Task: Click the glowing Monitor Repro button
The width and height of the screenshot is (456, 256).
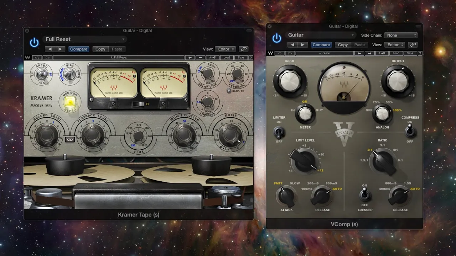Action: pyautogui.click(x=70, y=102)
